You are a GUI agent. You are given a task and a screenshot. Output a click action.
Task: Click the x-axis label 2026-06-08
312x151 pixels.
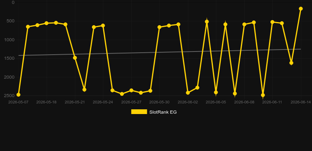(x=244, y=102)
